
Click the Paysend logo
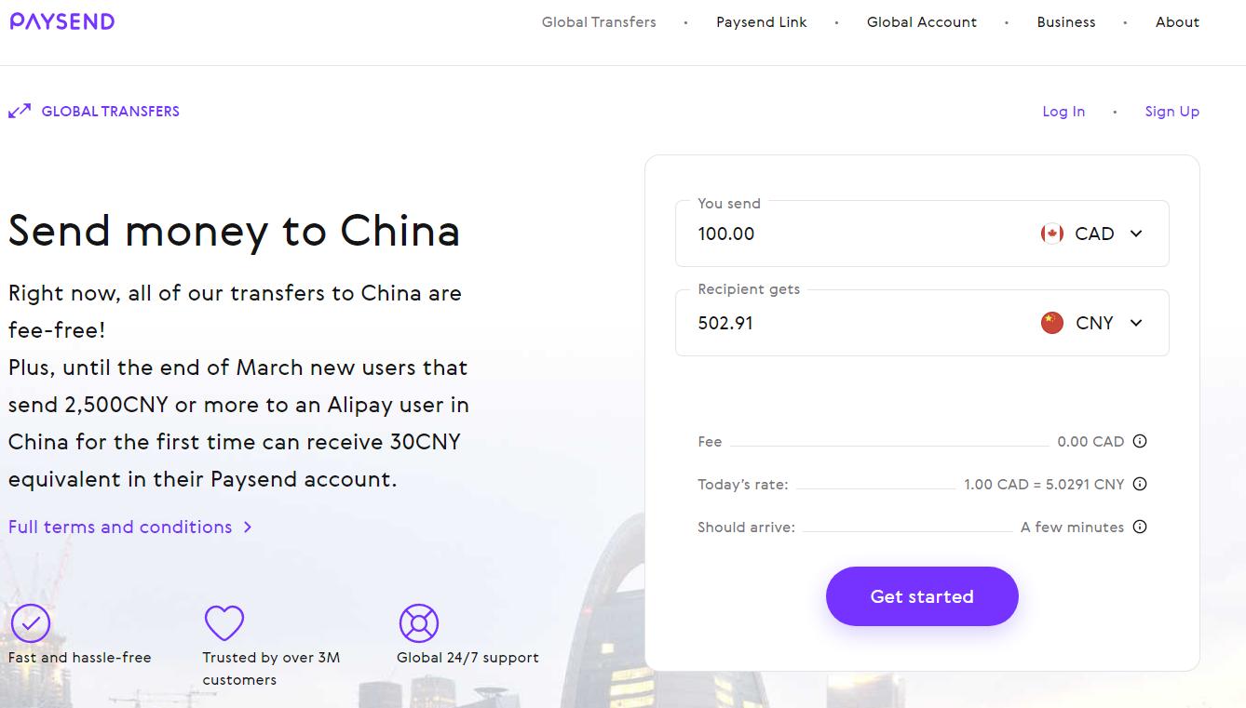click(x=61, y=20)
